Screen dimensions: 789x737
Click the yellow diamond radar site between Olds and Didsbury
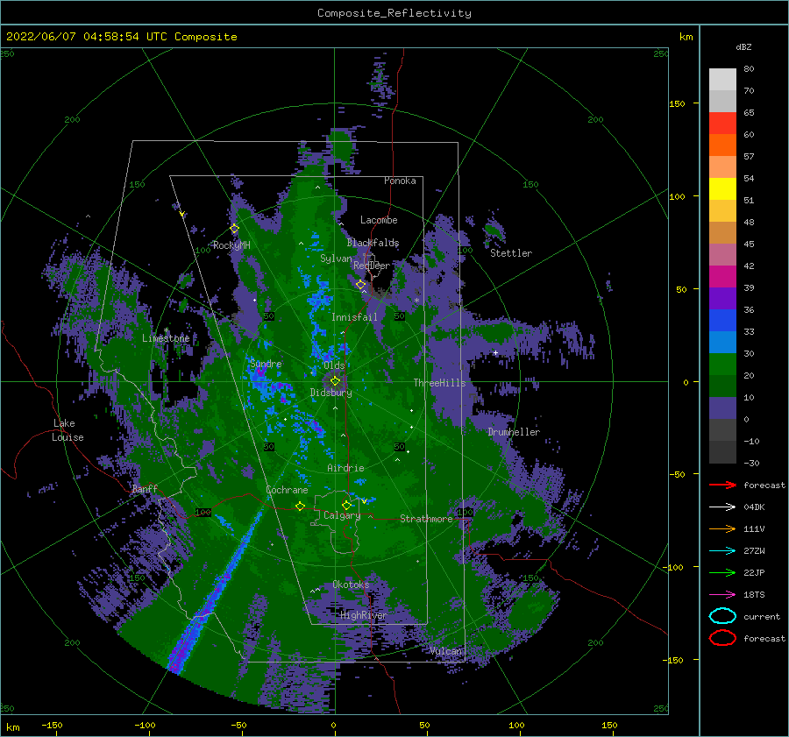(x=335, y=381)
